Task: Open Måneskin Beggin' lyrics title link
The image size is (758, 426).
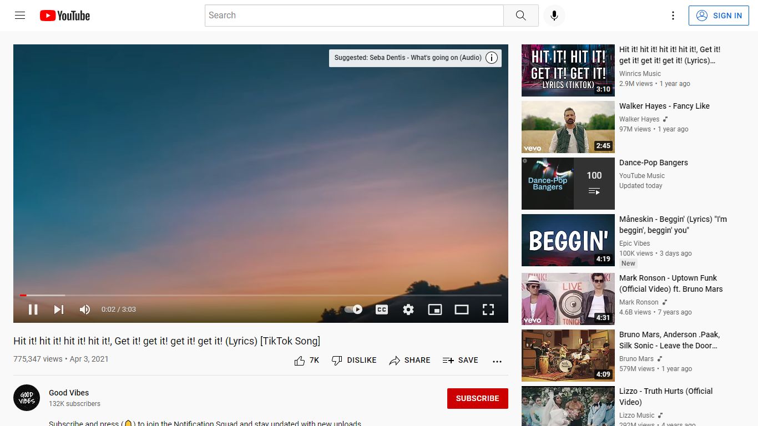Action: coord(673,225)
